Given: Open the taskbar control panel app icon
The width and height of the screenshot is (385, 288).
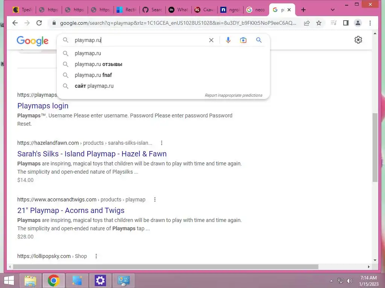Looking at the screenshot, I should point(123,280).
